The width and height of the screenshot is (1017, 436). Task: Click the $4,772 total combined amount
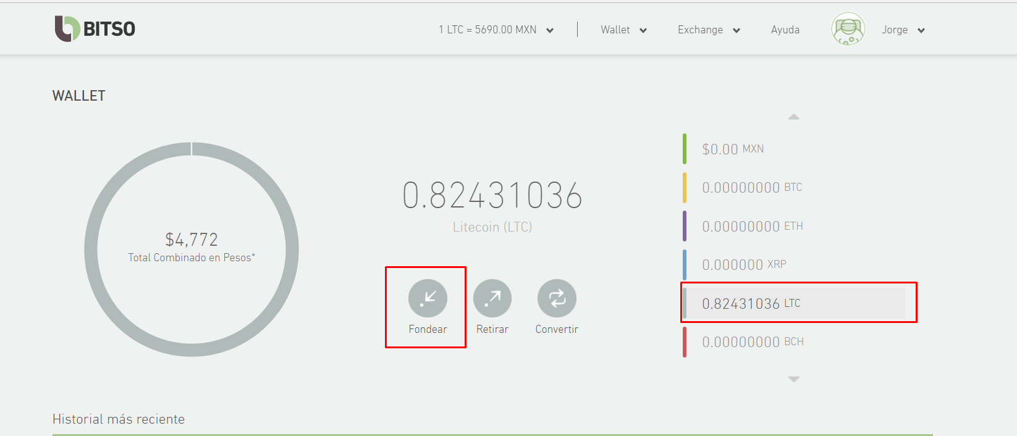pos(192,240)
